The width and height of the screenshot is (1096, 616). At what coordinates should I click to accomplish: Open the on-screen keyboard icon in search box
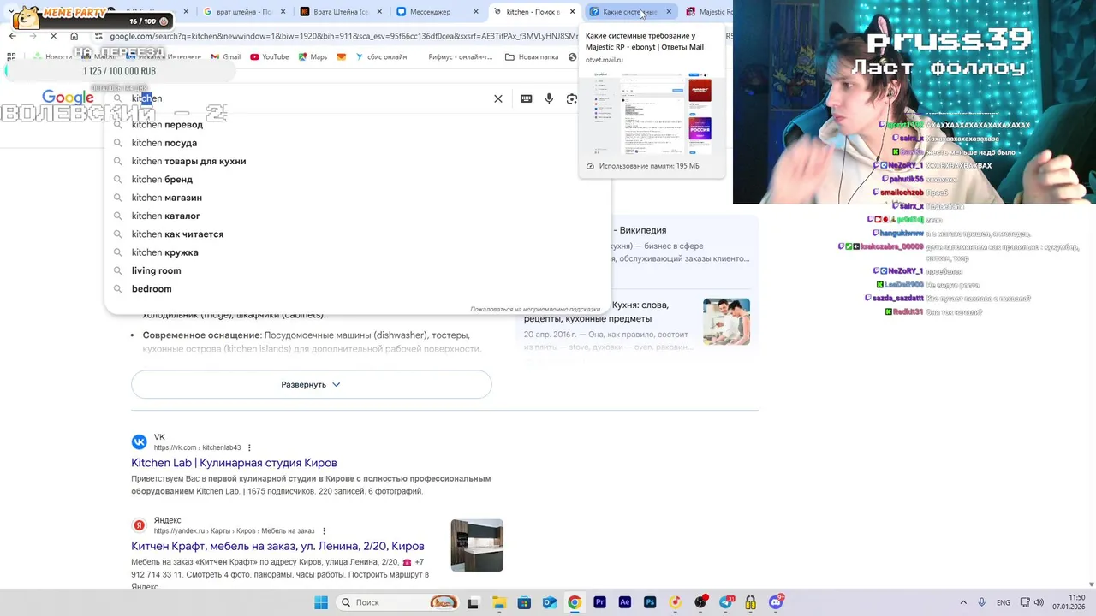pyautogui.click(x=526, y=98)
